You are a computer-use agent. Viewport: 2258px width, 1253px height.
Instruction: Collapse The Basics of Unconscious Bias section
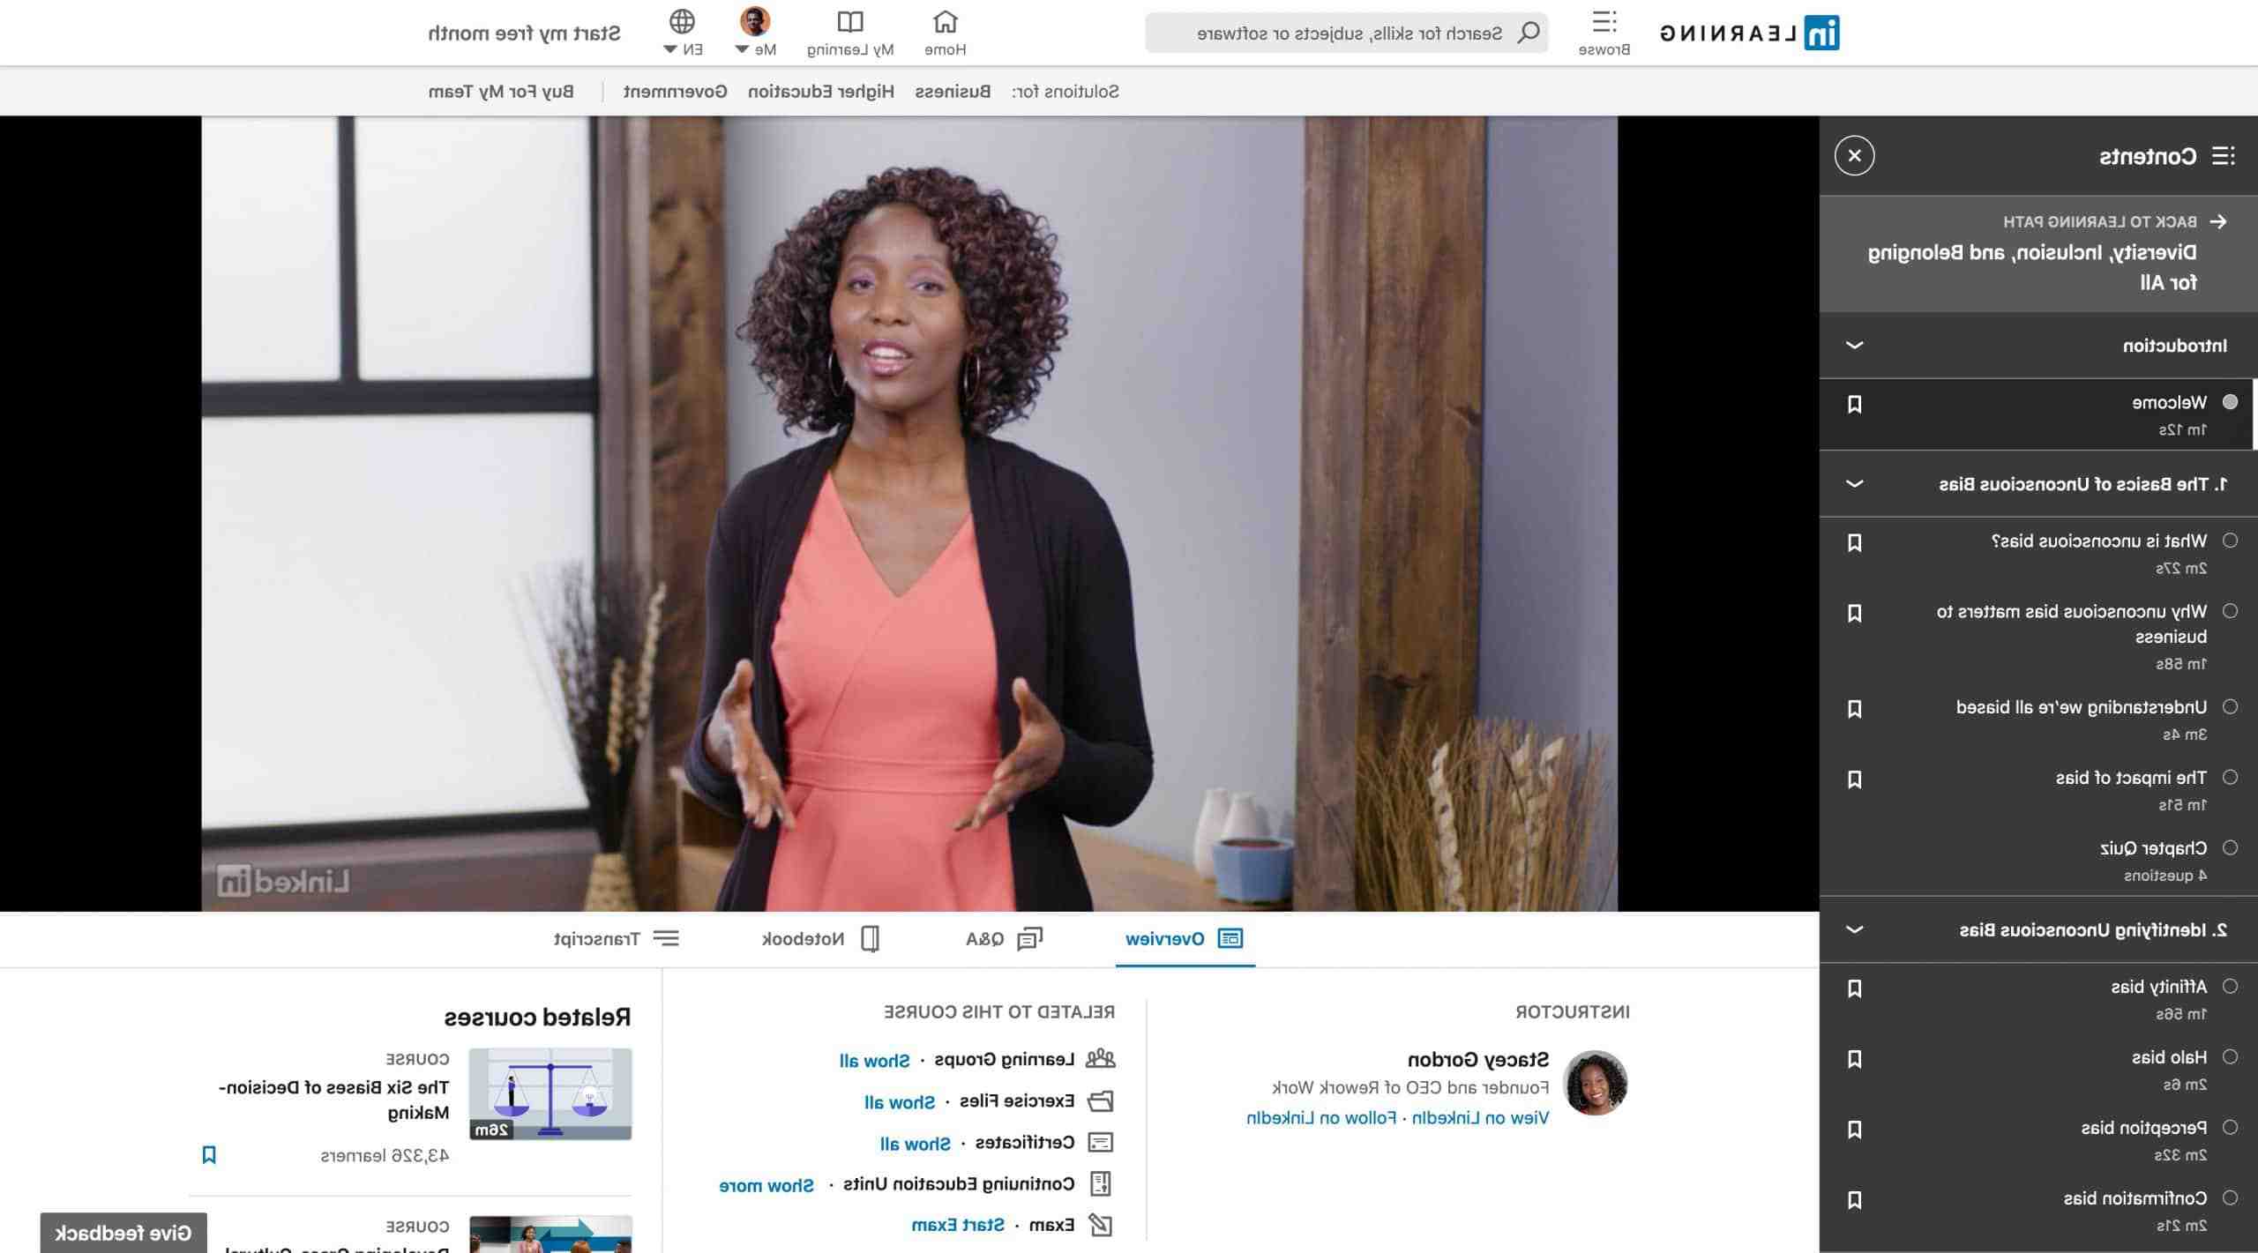(1854, 483)
